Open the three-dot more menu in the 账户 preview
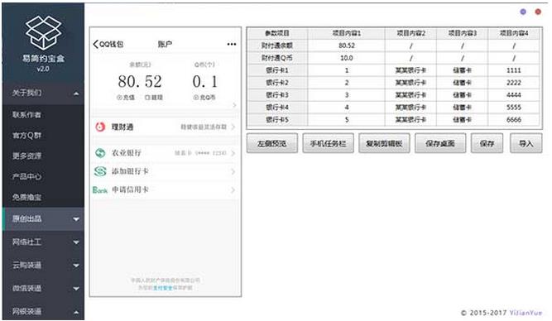The image size is (552, 321). [231, 44]
